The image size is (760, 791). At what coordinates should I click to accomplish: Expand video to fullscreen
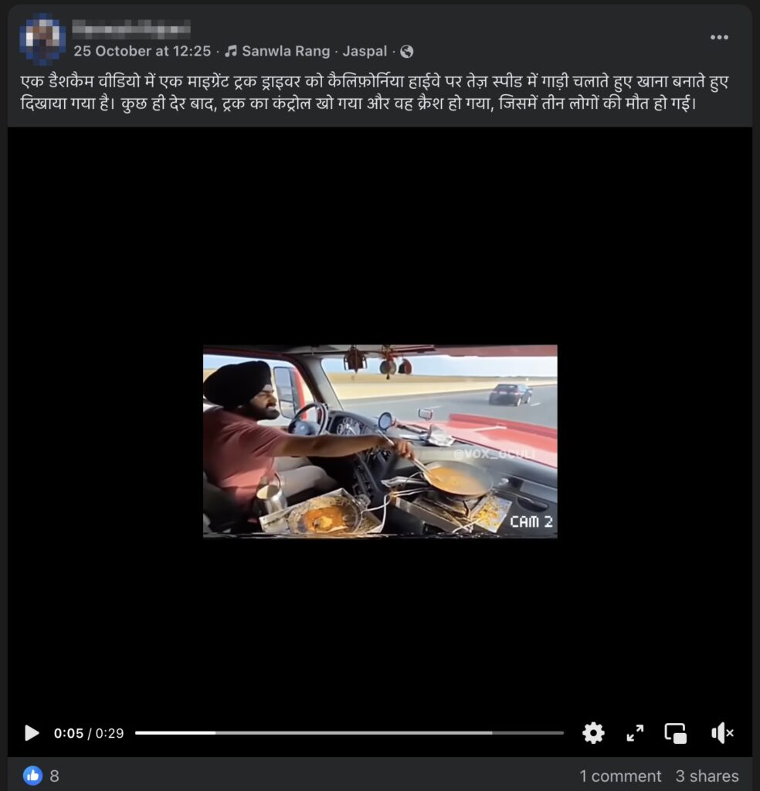point(635,733)
